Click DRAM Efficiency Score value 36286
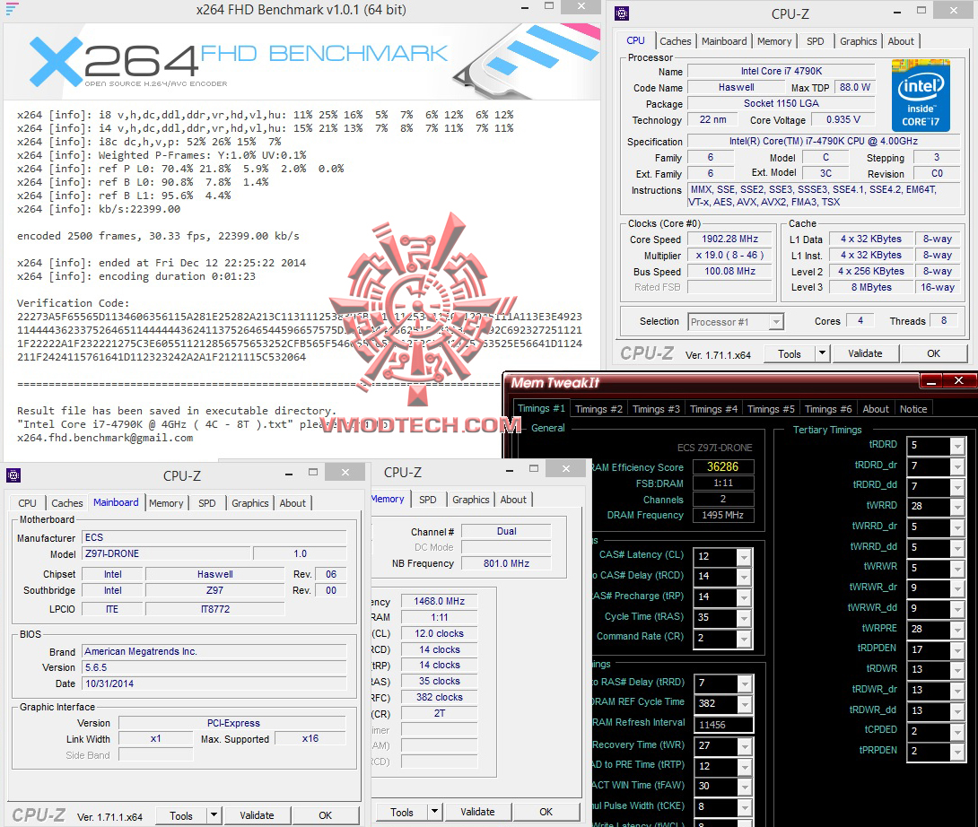 [723, 467]
